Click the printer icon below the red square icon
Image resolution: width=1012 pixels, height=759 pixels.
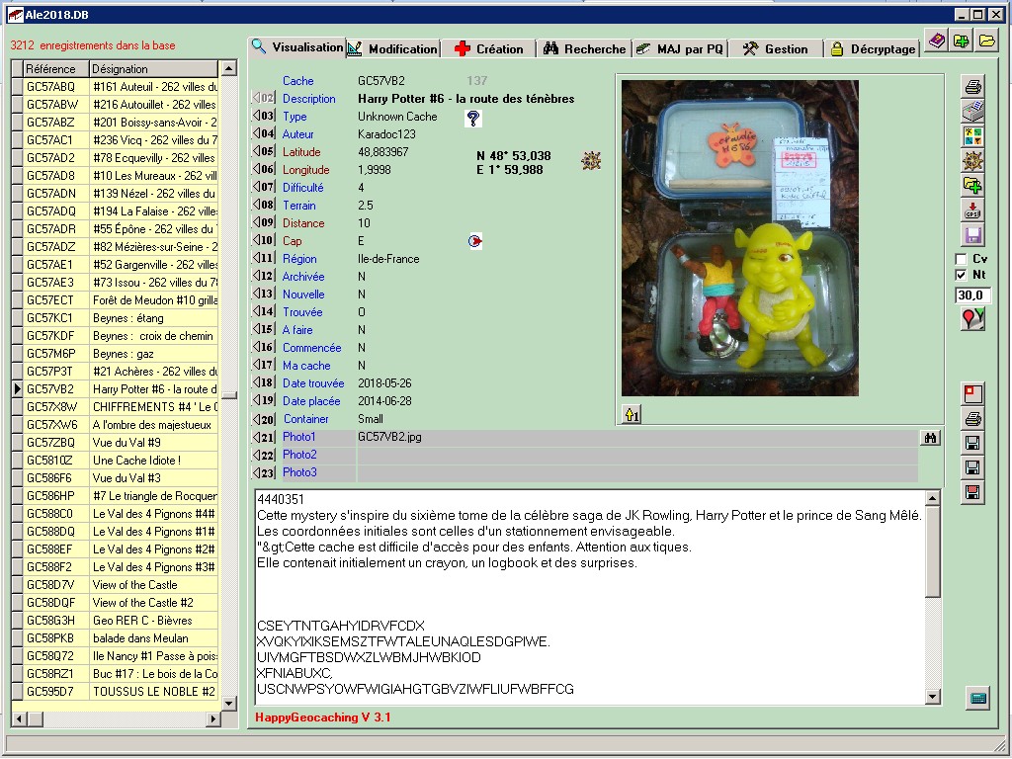(x=972, y=419)
